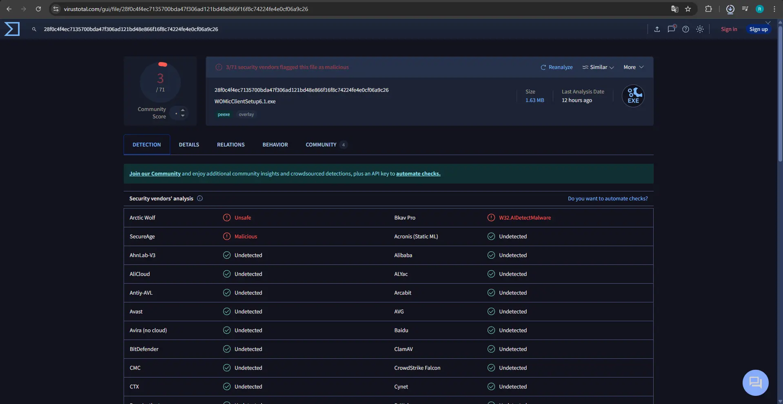Switch to the RELATIONS tab
783x404 pixels.
[x=231, y=144]
